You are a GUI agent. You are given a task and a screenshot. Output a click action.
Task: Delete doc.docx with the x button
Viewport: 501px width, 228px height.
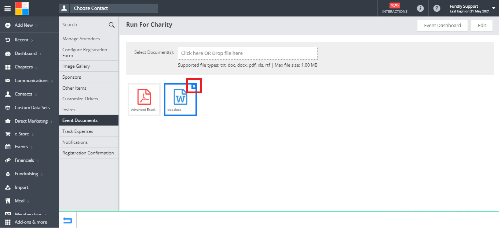[x=194, y=86]
